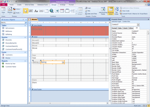Open the Colors theme menu

tap(17, 9)
